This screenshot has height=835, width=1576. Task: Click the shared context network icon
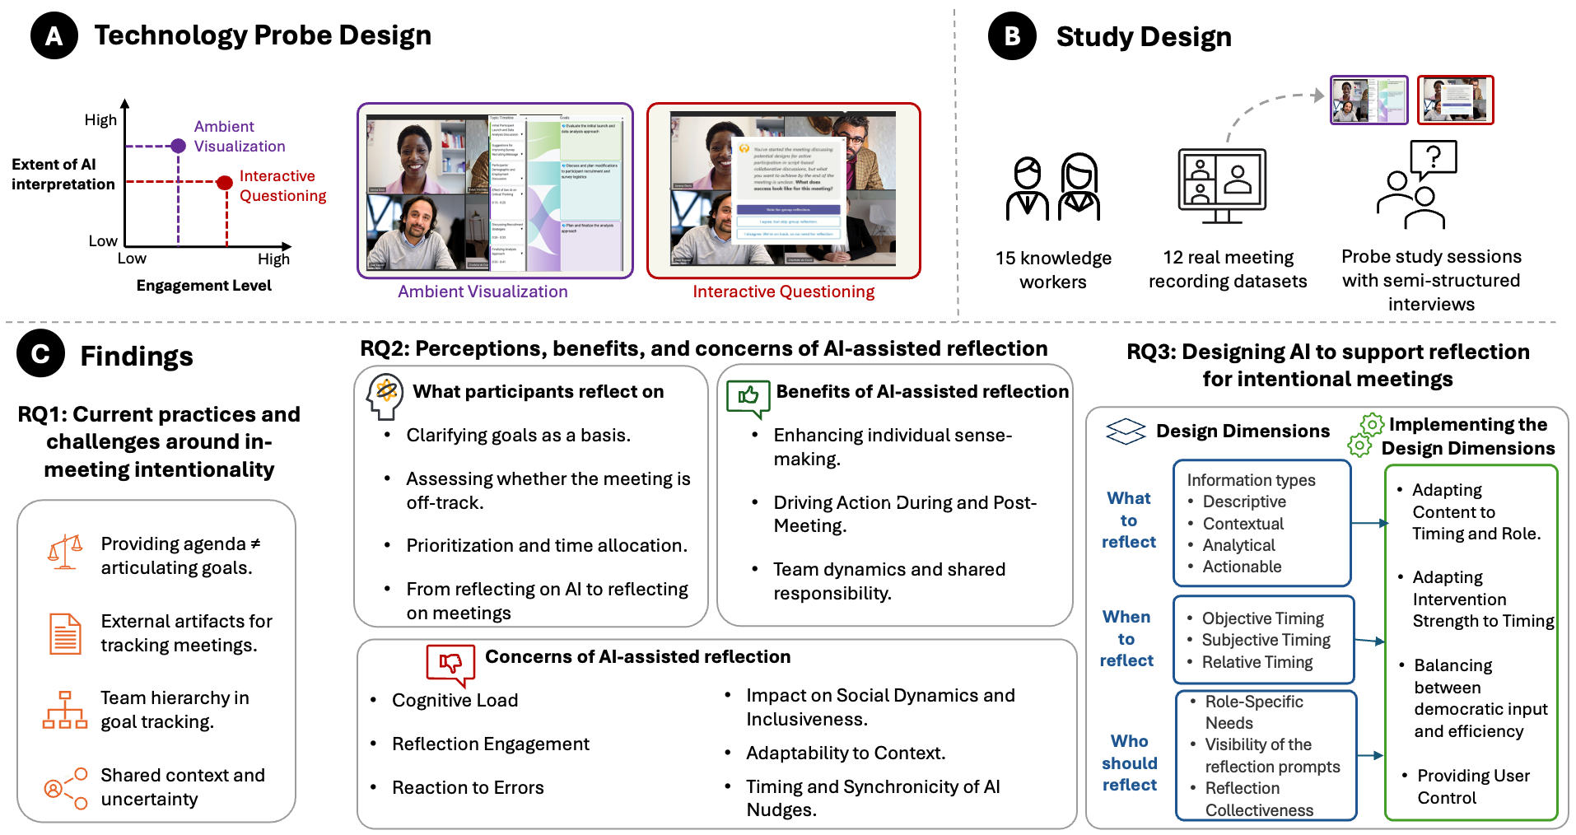[66, 788]
